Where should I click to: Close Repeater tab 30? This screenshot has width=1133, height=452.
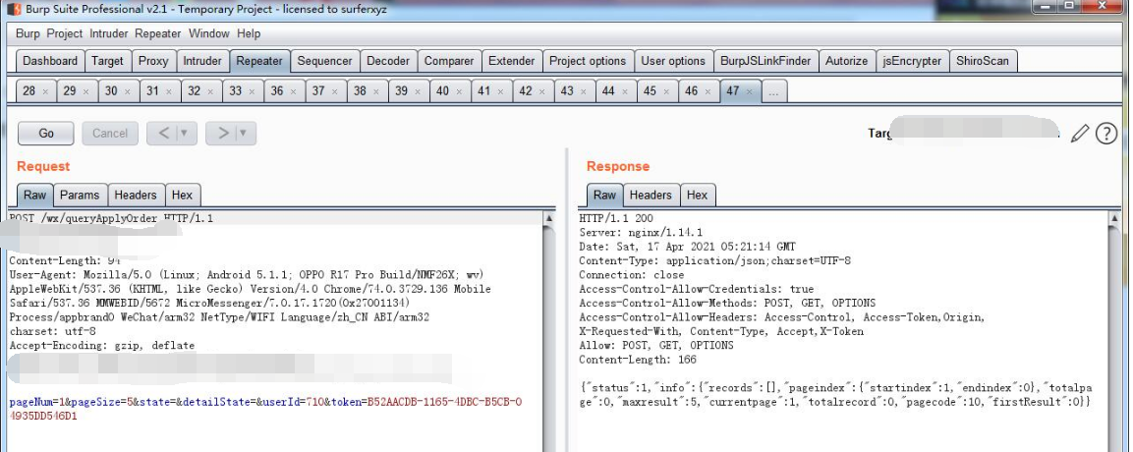coord(127,91)
